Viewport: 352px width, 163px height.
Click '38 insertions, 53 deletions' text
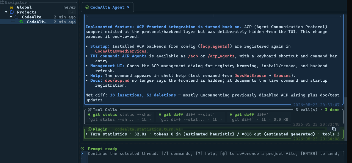pyautogui.click(x=143, y=95)
